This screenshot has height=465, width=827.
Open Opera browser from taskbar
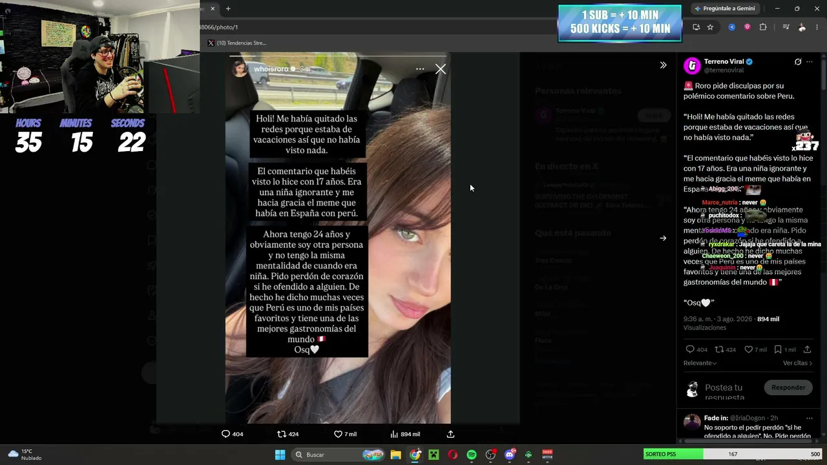(x=452, y=455)
